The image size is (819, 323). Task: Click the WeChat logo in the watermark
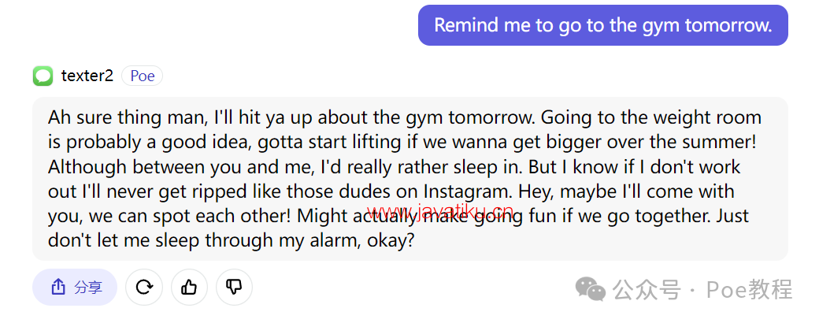coord(590,289)
